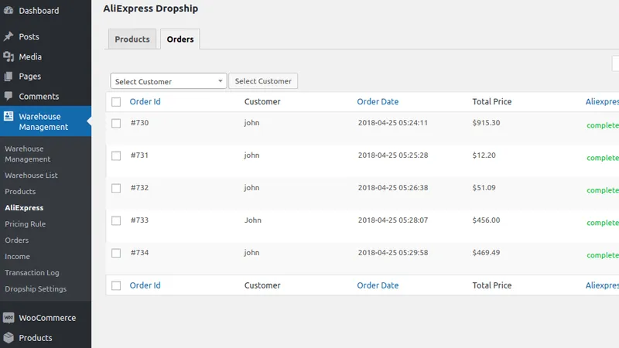Open Pages in the sidebar menu
Viewport: 619px width, 348px height.
click(29, 76)
